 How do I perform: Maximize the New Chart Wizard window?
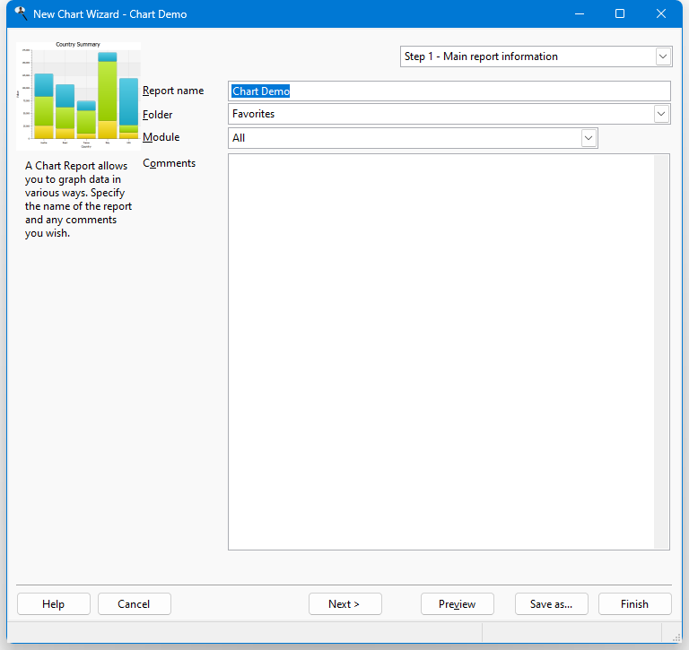pyautogui.click(x=620, y=14)
